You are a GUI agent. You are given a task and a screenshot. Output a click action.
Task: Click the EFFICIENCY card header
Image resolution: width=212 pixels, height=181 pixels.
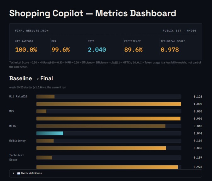133,41
